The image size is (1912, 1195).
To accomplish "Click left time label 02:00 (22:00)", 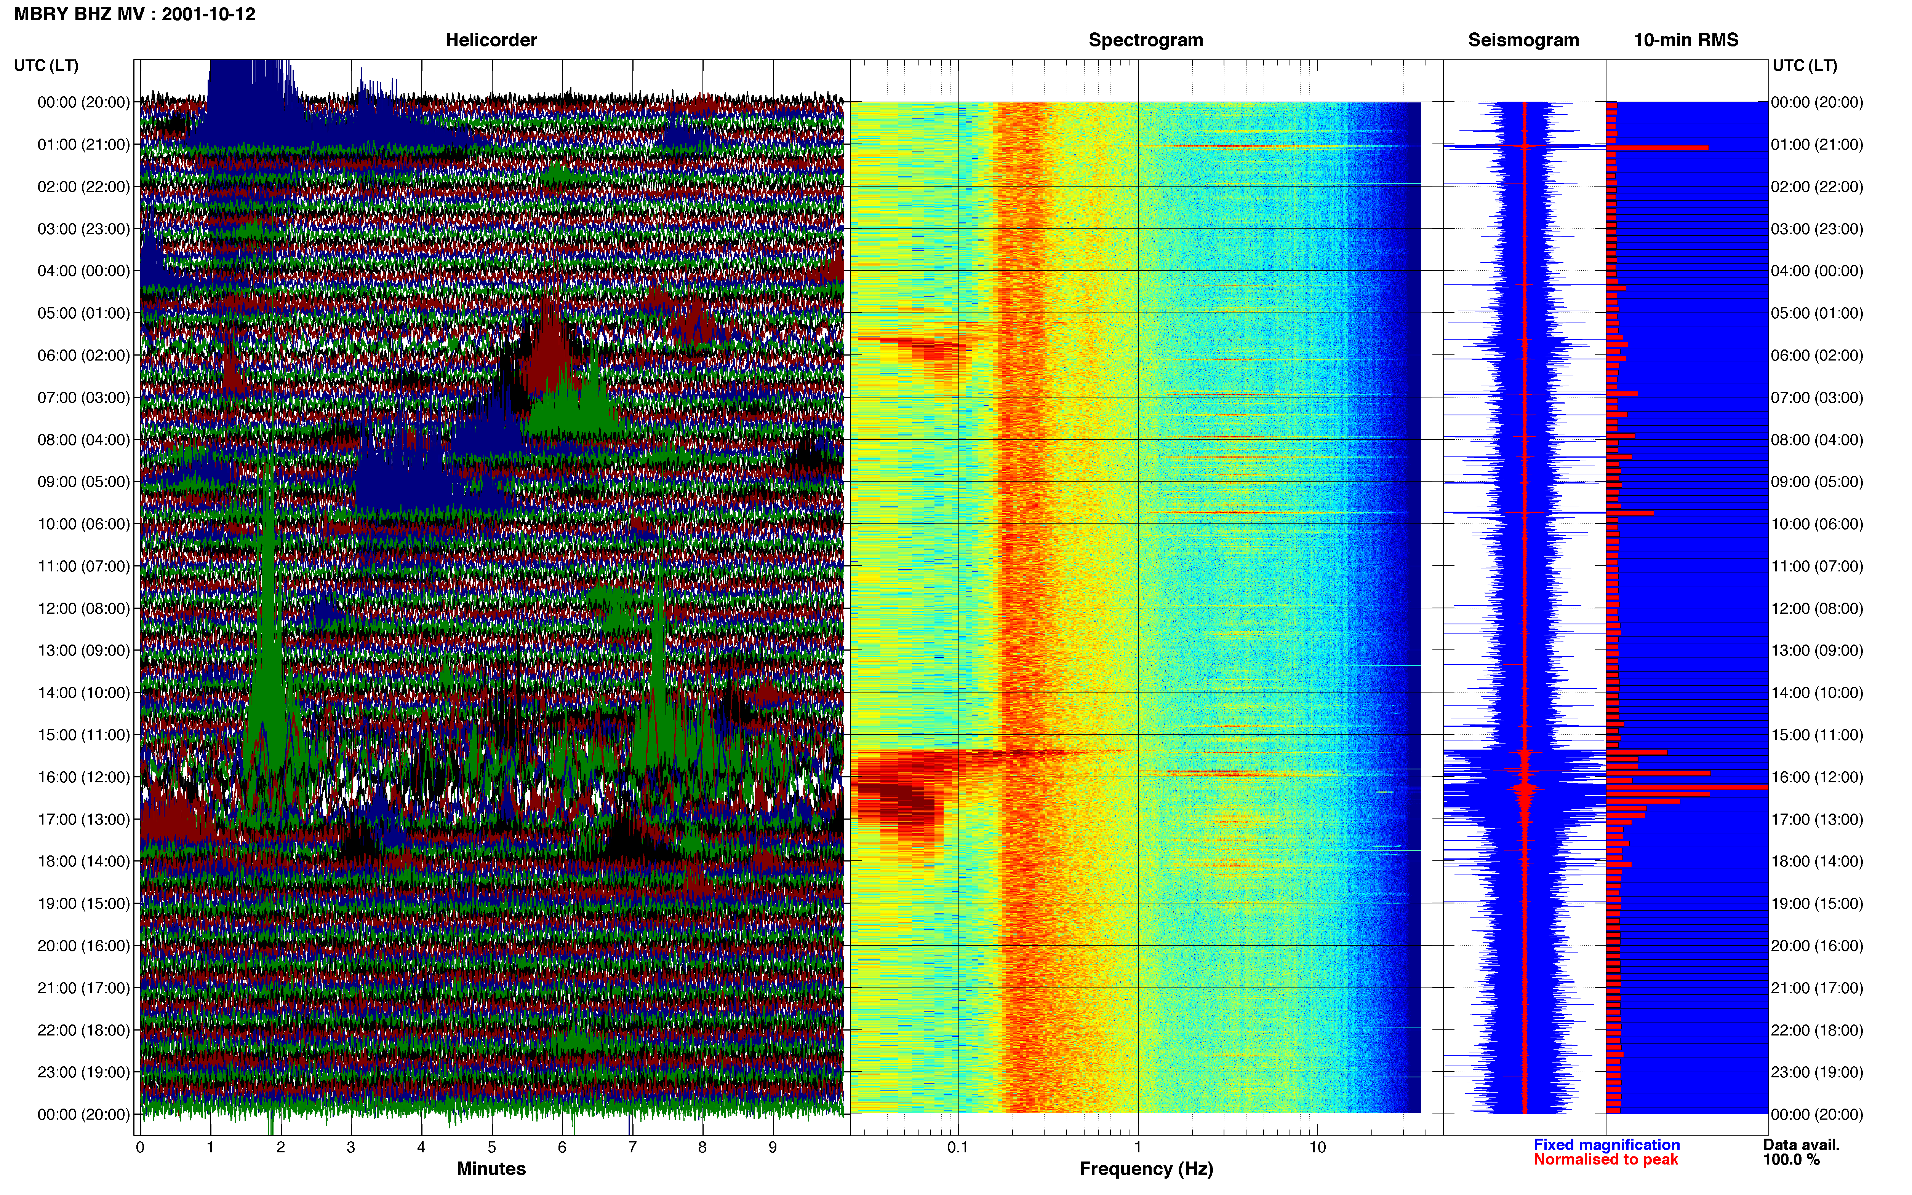I will pyautogui.click(x=83, y=187).
